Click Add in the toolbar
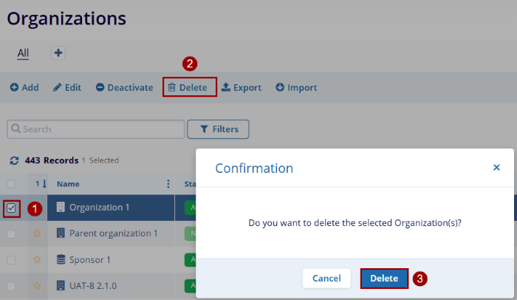 24,87
